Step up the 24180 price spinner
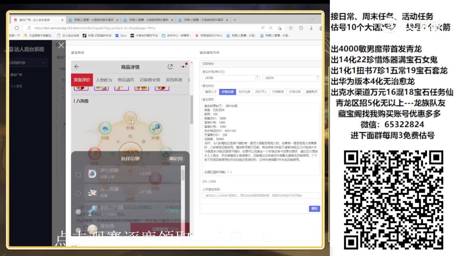Image resolution: width=455 pixels, height=256 pixels. (257, 76)
